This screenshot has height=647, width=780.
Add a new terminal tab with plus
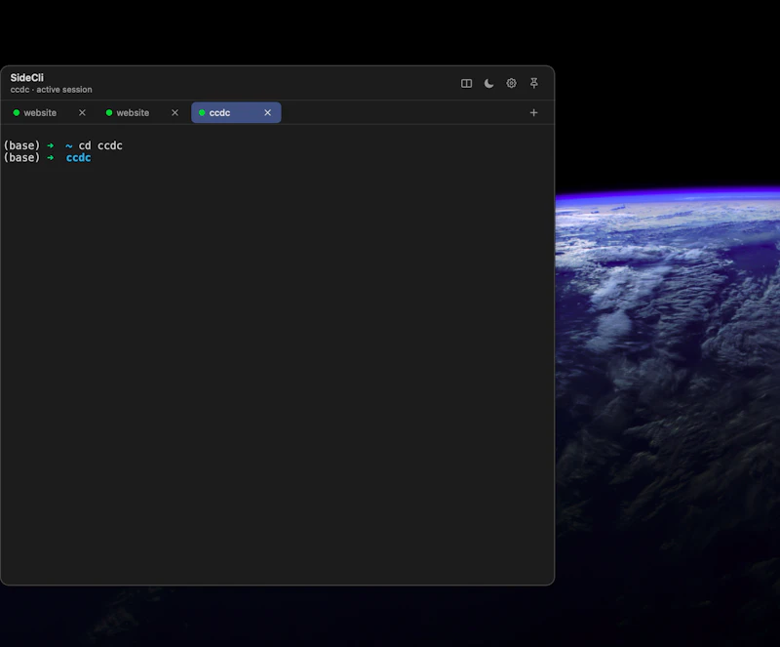[533, 112]
